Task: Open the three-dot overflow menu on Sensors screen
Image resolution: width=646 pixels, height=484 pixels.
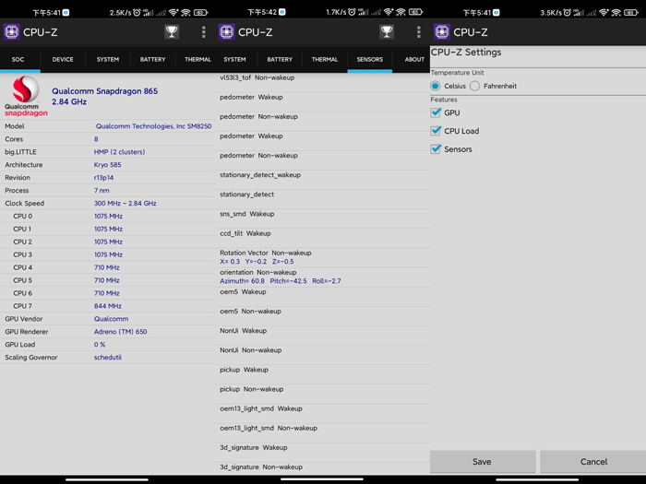Action: (419, 32)
